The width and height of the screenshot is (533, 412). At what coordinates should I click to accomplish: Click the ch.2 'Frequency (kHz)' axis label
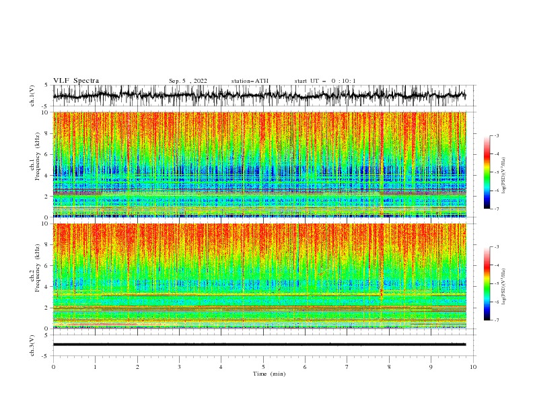[38, 268]
